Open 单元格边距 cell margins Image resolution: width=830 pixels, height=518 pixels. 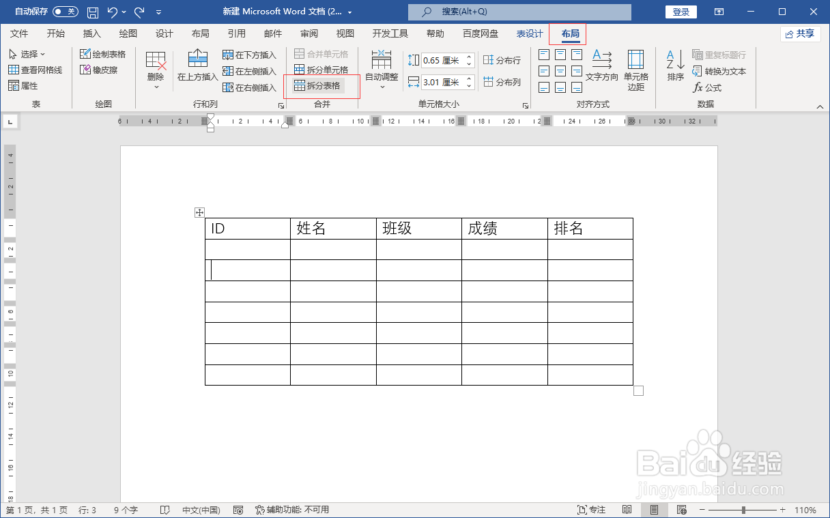tap(636, 70)
